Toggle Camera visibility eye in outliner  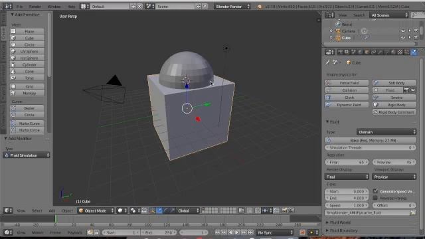pyautogui.click(x=403, y=31)
